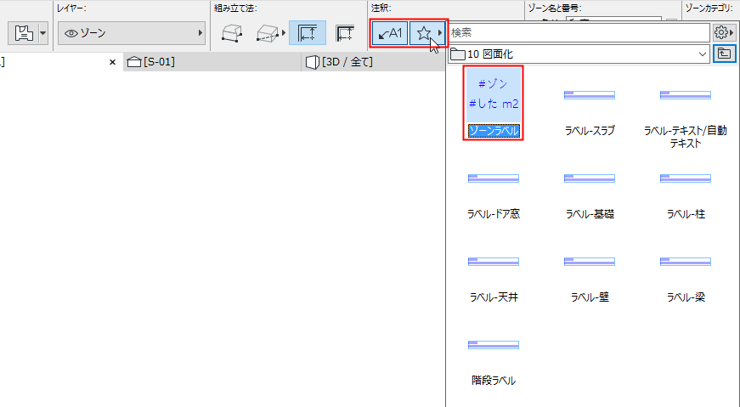
Task: Click the zone tool icon at far left
Action: click(24, 33)
